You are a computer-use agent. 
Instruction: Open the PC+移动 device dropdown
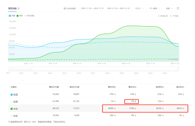(x=155, y=9)
